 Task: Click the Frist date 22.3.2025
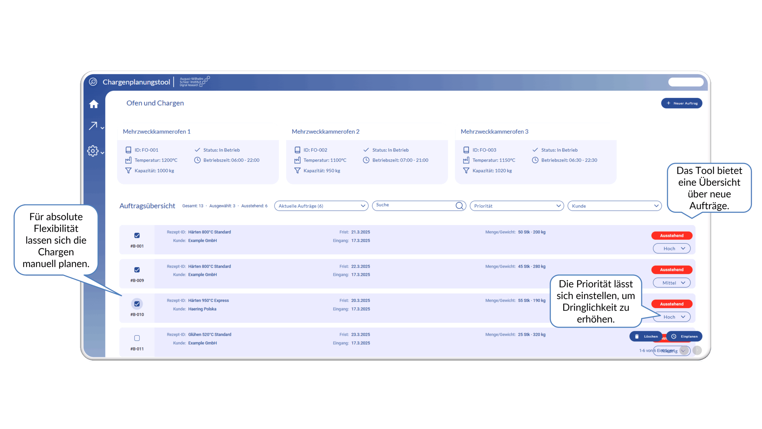pos(360,266)
